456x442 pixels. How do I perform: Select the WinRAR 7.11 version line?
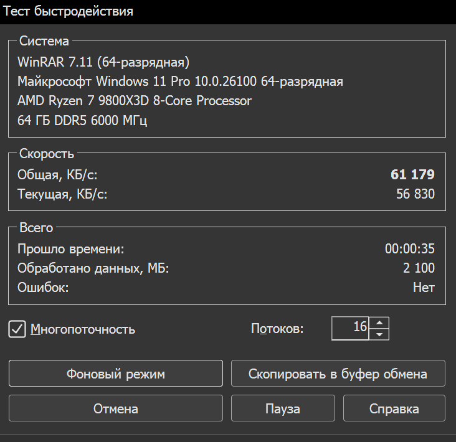coord(103,62)
